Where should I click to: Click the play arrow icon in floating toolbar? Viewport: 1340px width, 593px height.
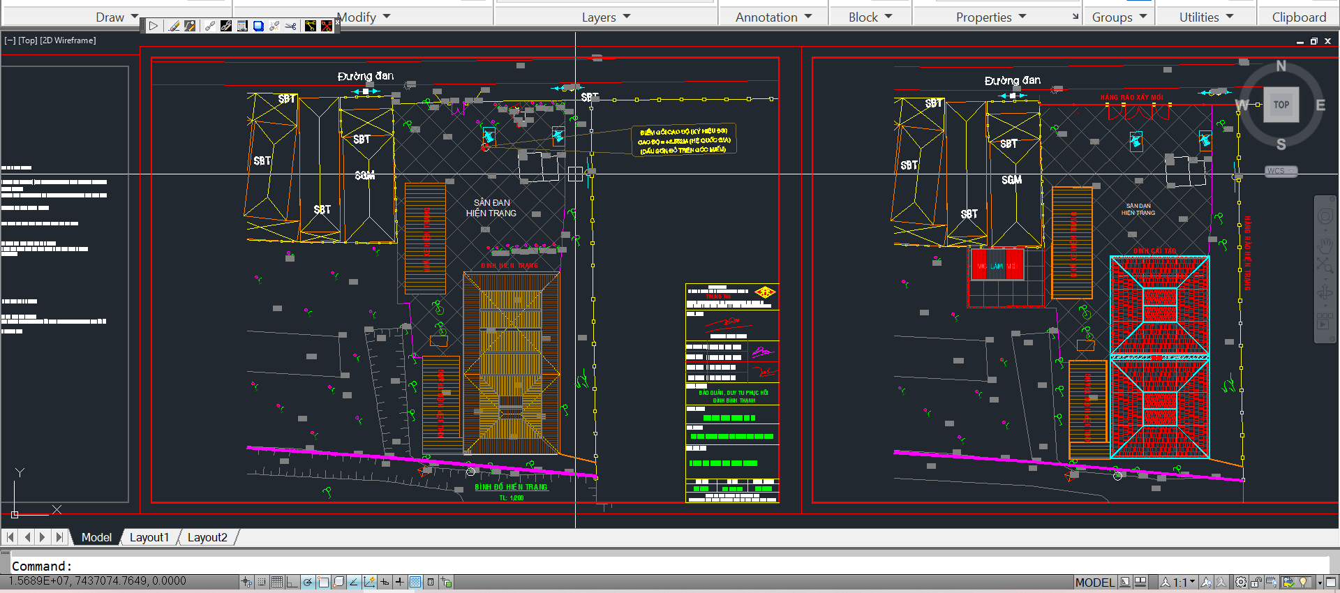click(x=154, y=26)
